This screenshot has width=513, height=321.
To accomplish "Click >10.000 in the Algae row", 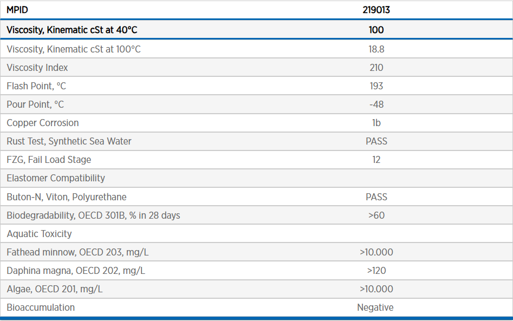I will (376, 289).
